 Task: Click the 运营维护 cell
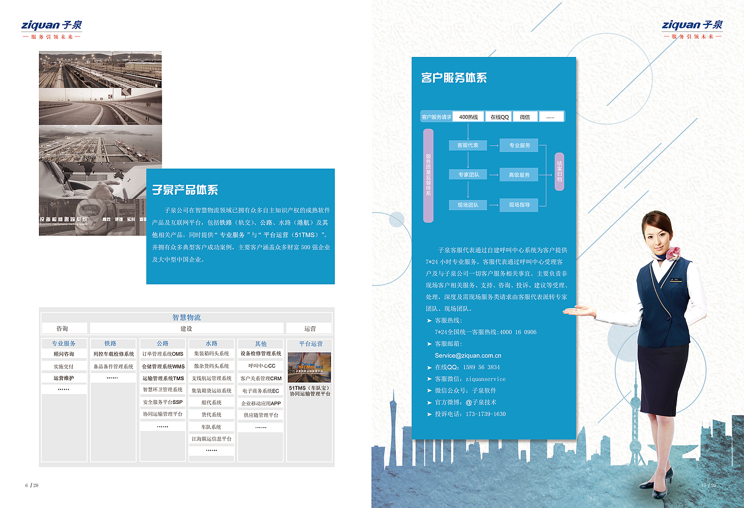click(x=64, y=378)
